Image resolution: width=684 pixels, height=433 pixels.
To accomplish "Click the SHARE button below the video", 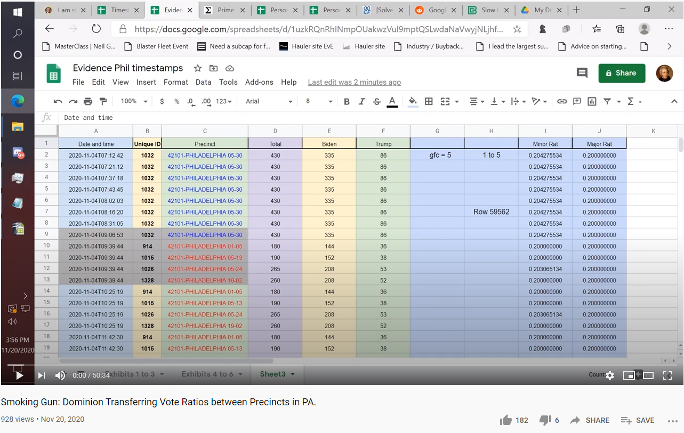I will 590,420.
